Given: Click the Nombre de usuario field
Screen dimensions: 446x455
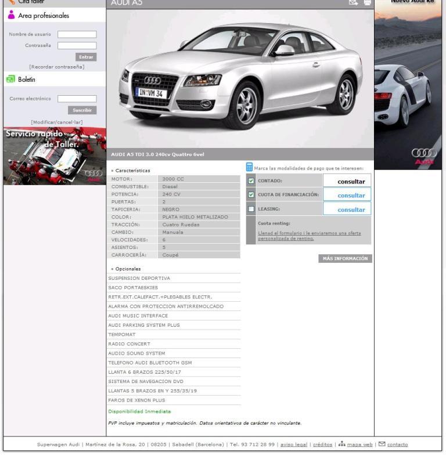Looking at the screenshot, I should coord(77,34).
